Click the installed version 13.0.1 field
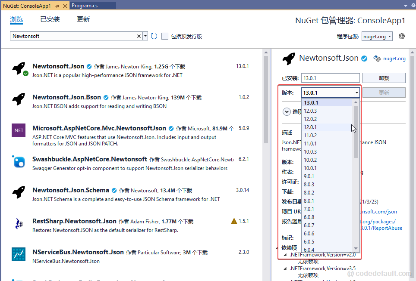This screenshot has height=281, width=416. pyautogui.click(x=330, y=78)
